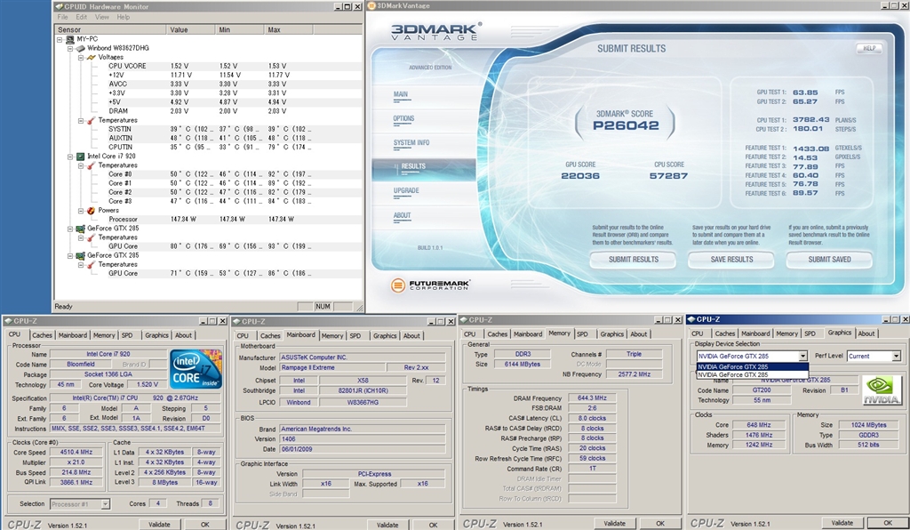Viewport: 910px width, 530px height.
Task: Click the Powers flame icon in the sensor tree
Action: pos(92,210)
